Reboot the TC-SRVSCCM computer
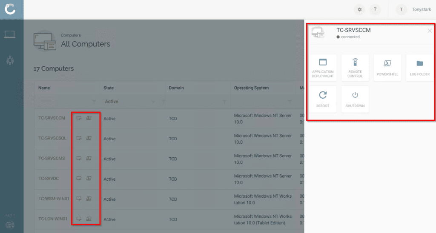The width and height of the screenshot is (436, 233). click(x=323, y=99)
